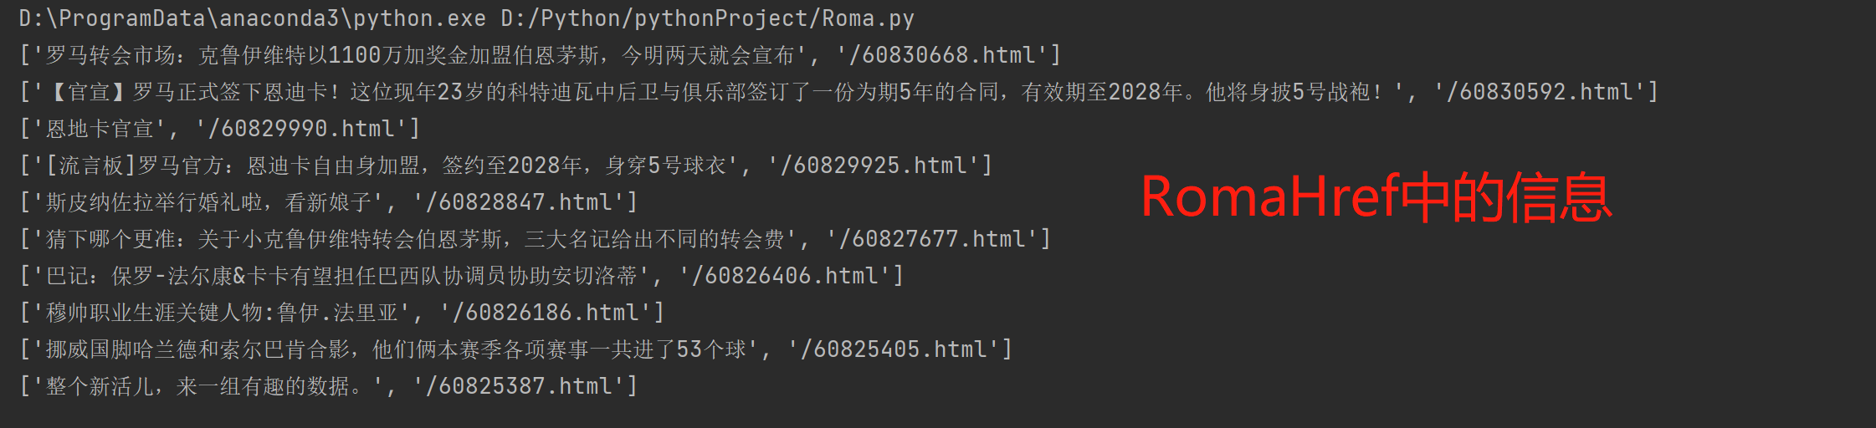Click the '罗马转会市场' headline output line
1876x428 pixels.
click(x=541, y=55)
